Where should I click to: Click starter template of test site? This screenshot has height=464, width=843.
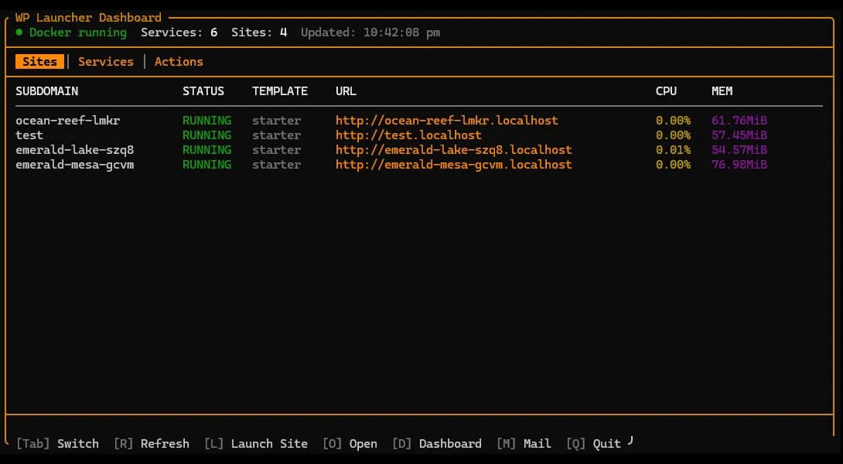pyautogui.click(x=276, y=135)
